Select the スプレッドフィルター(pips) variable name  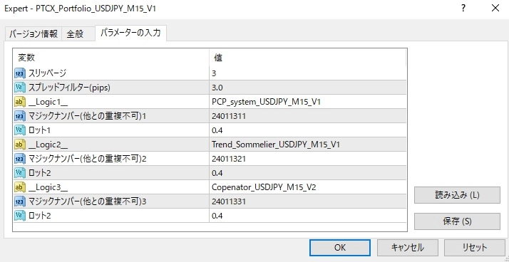[x=69, y=88]
